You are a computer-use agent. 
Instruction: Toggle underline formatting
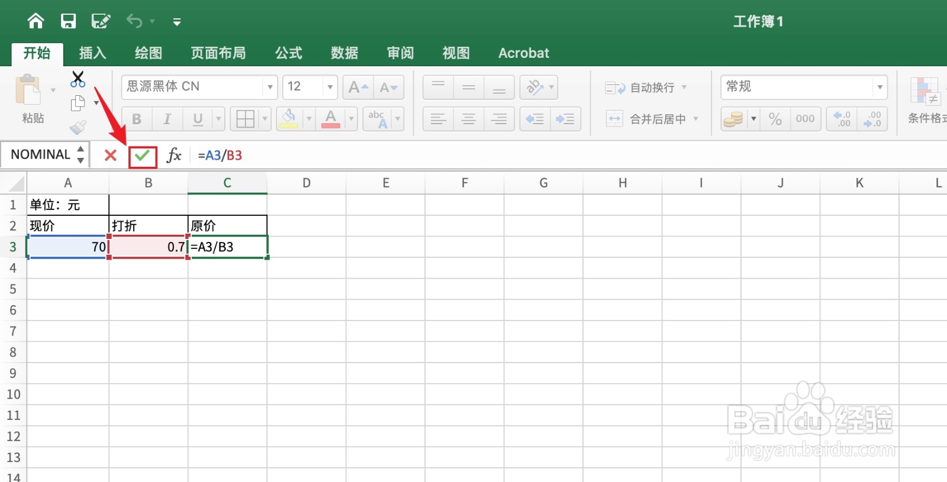pyautogui.click(x=198, y=119)
